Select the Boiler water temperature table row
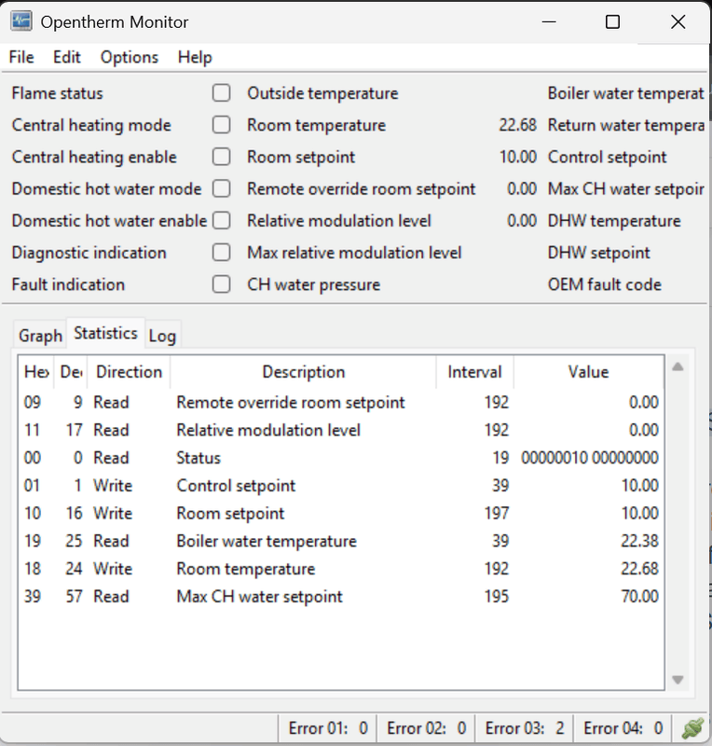 (x=341, y=541)
